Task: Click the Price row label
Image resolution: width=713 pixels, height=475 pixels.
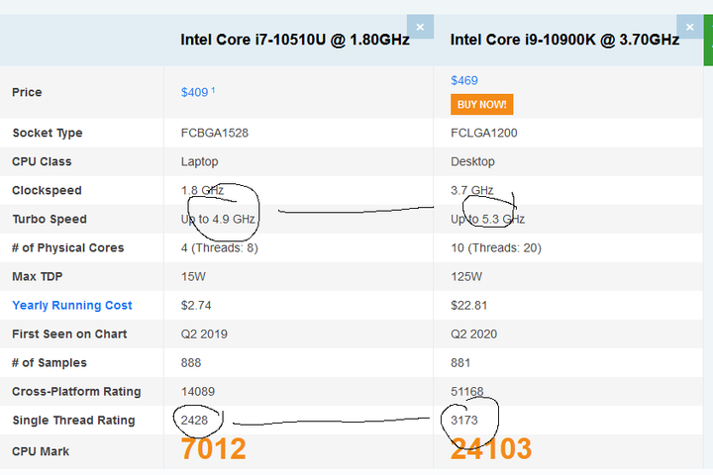Action: pyautogui.click(x=27, y=92)
